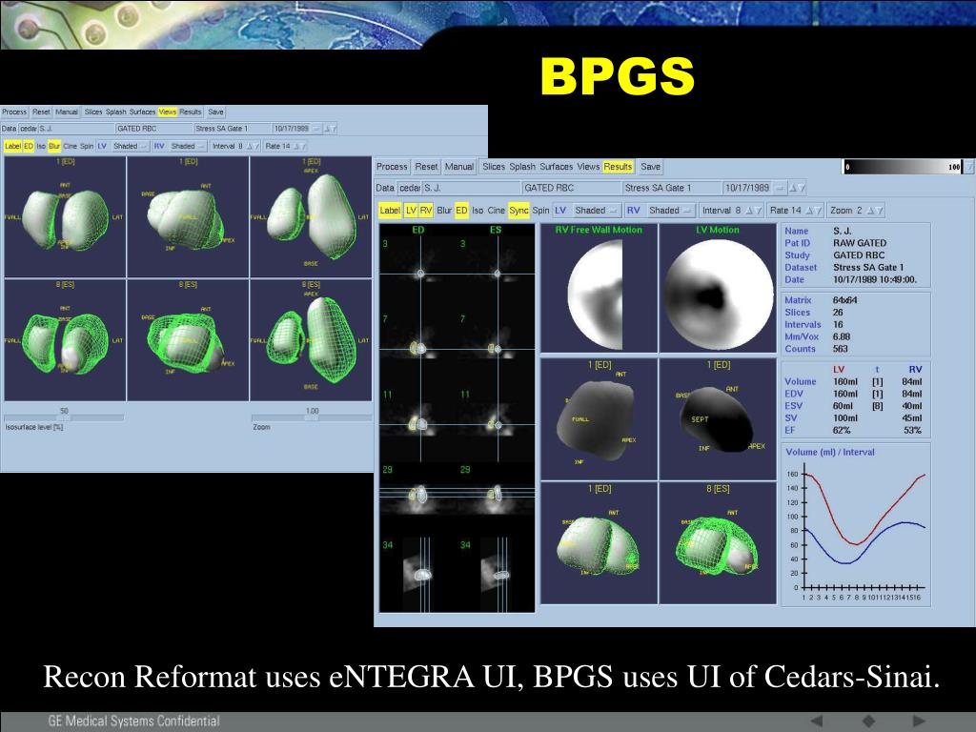Viewport: 976px width, 732px height.
Task: Toggle ED in the front Results window
Action: pos(461,211)
